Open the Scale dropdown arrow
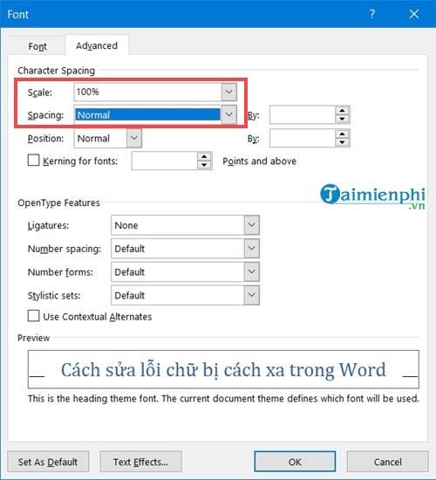This screenshot has height=480, width=436. point(228,92)
